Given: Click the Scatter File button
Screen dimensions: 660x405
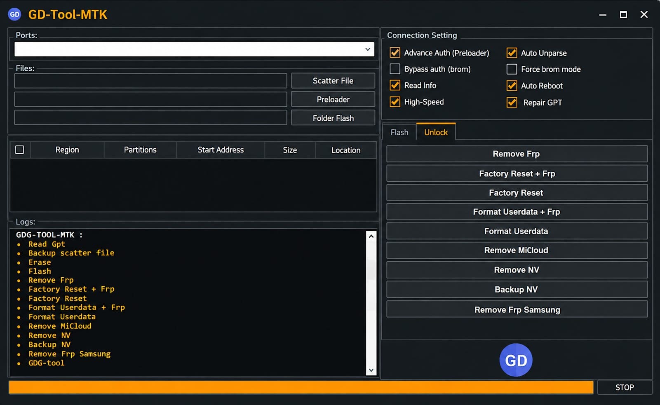Looking at the screenshot, I should click(x=333, y=81).
